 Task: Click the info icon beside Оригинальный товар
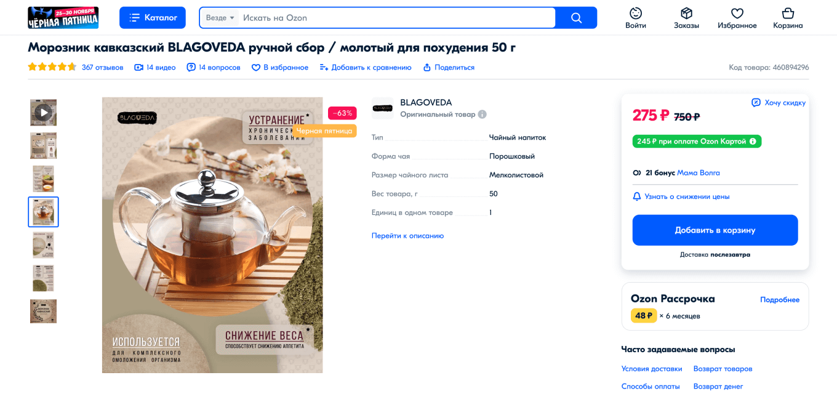tap(483, 115)
